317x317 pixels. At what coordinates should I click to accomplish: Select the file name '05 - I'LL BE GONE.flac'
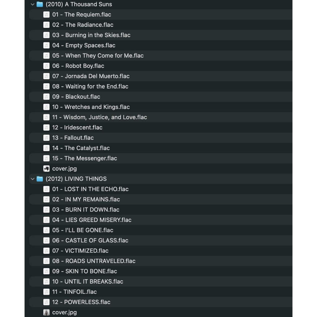point(83,230)
